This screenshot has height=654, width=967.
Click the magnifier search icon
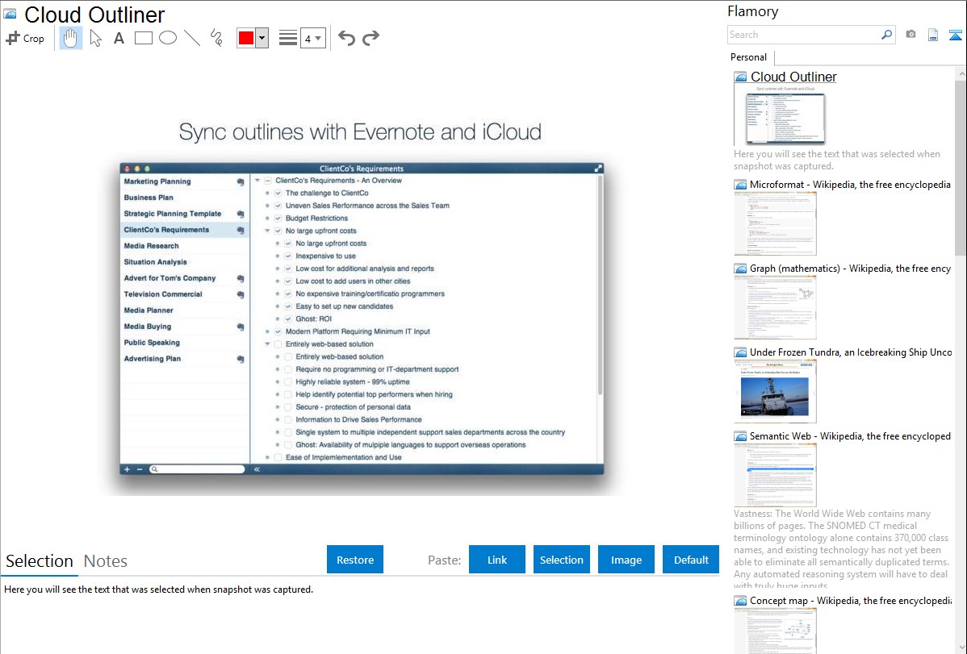(x=886, y=35)
